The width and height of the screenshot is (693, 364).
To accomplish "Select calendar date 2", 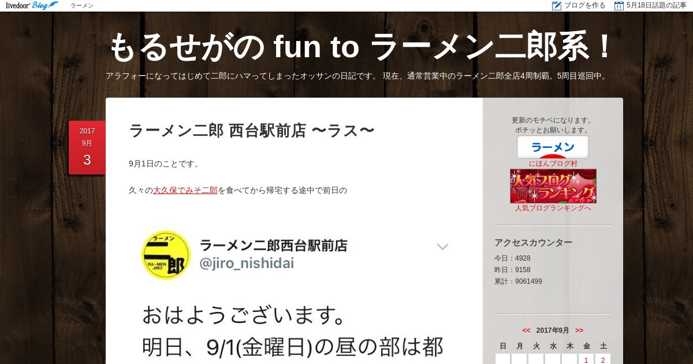I will (603, 359).
